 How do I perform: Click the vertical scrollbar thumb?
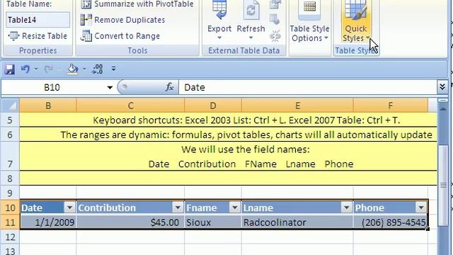click(443, 185)
